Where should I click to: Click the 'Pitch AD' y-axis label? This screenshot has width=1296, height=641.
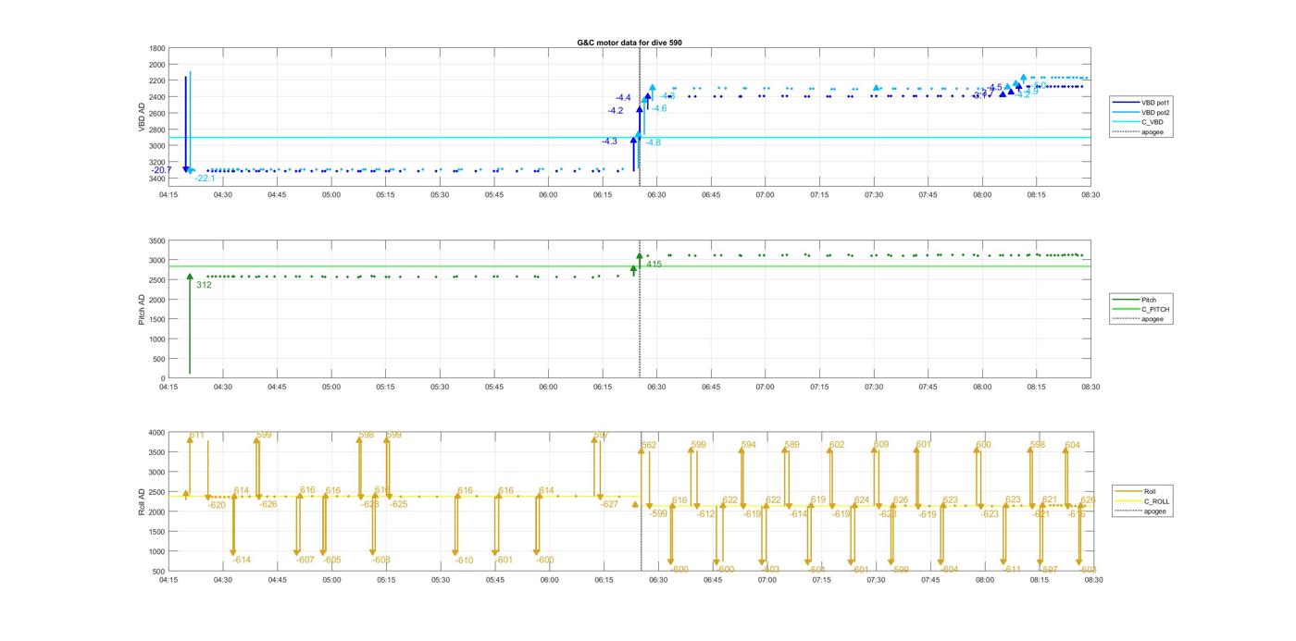point(142,309)
